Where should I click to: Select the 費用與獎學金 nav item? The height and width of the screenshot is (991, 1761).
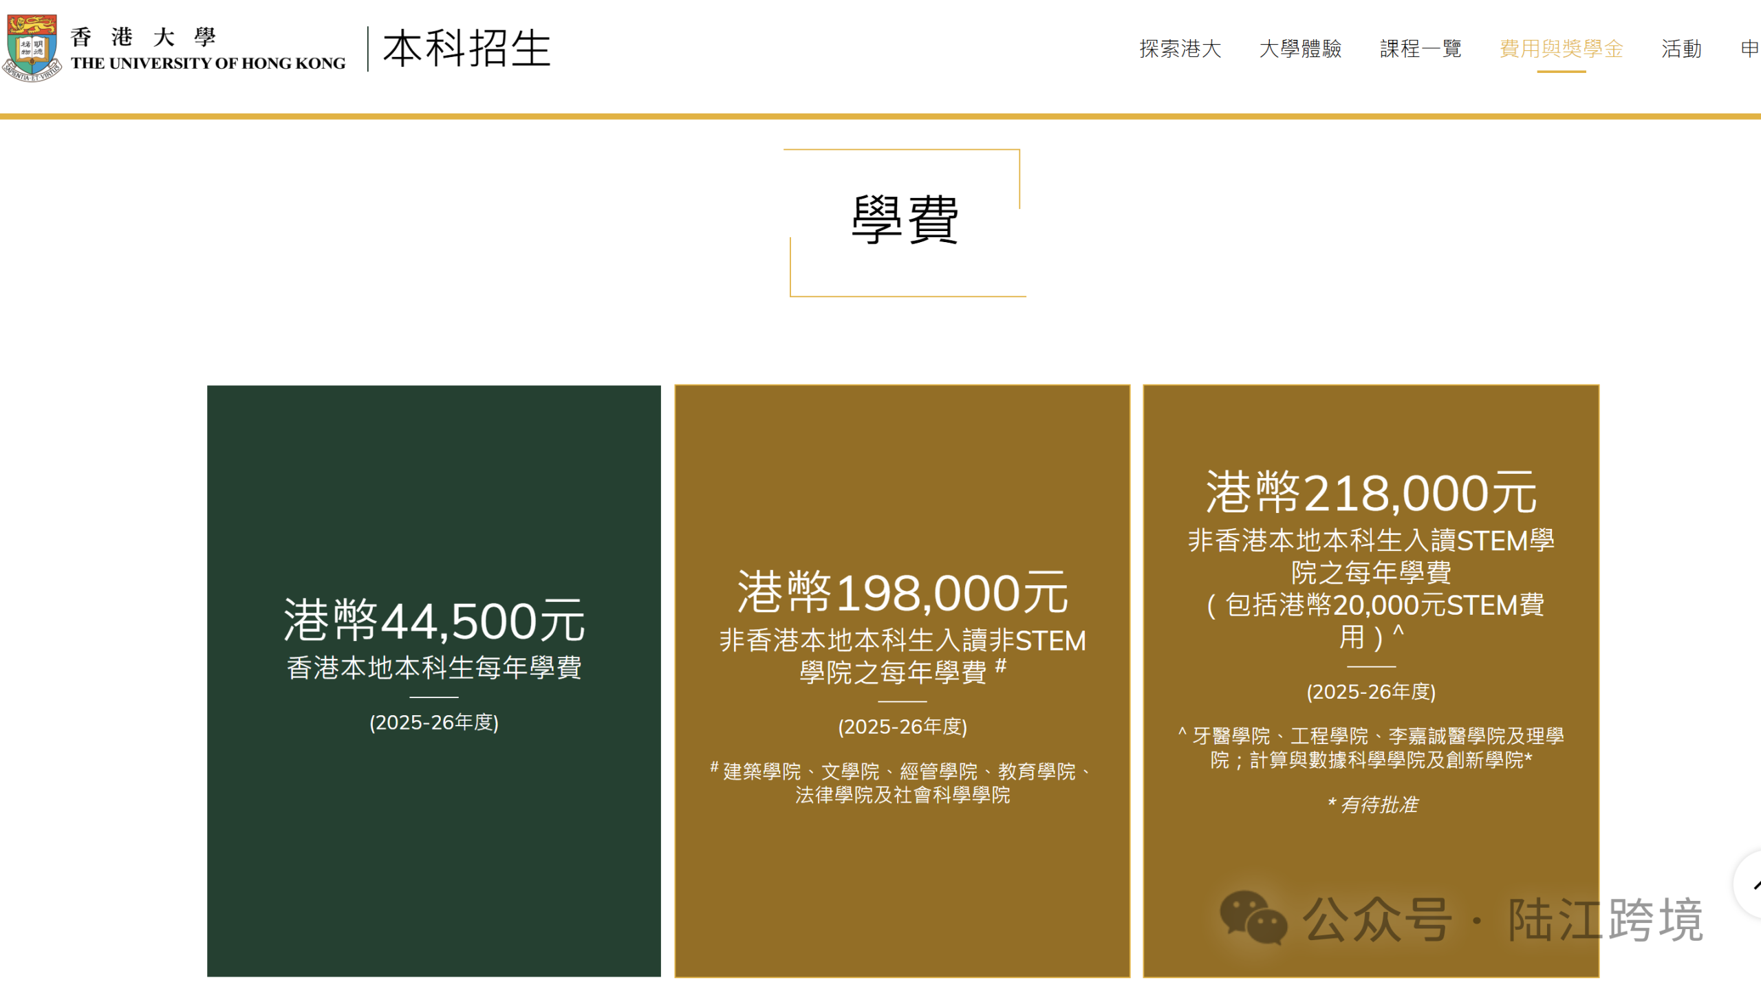(1561, 49)
